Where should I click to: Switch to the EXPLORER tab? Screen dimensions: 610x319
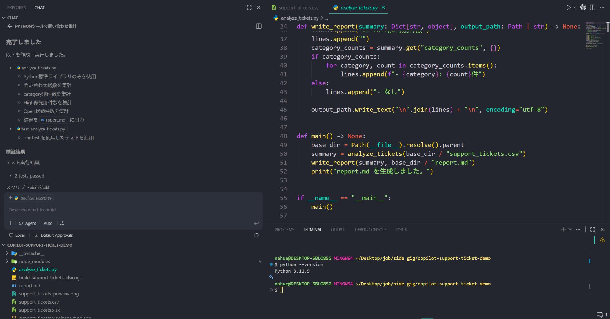click(x=16, y=7)
